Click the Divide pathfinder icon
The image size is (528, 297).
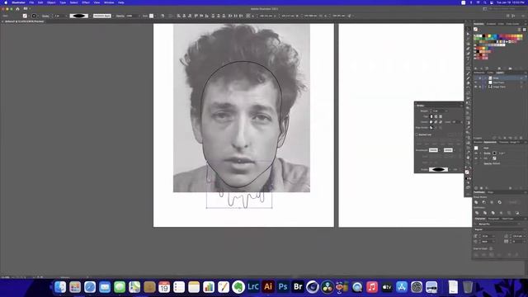click(477, 213)
